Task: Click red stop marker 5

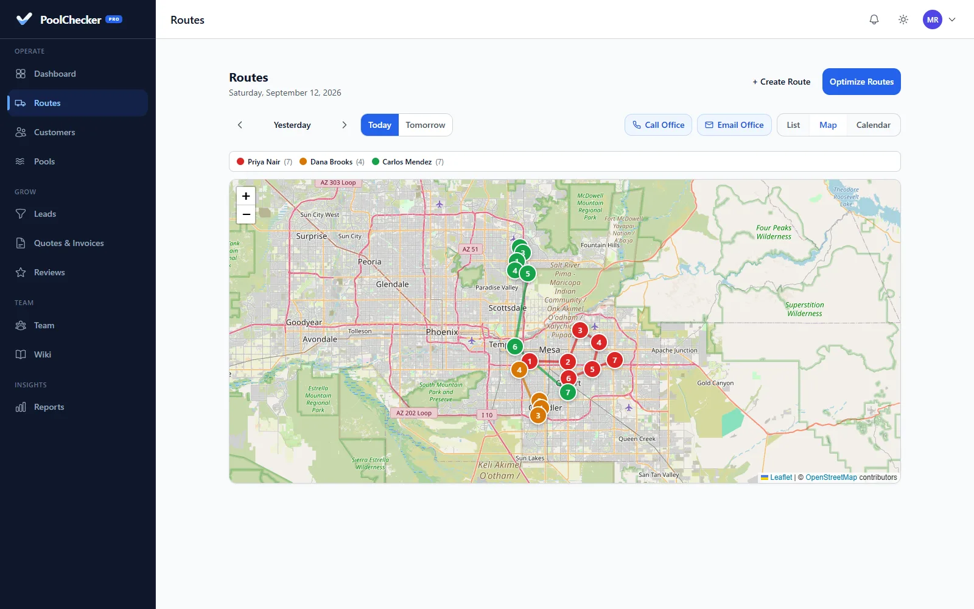Action: [x=592, y=369]
